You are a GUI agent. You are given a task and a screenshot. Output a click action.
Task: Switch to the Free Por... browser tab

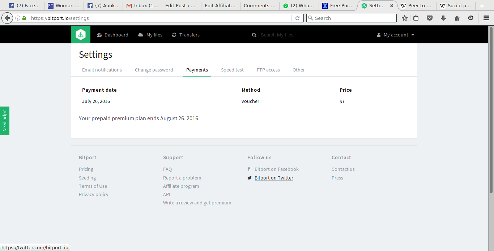338,6
